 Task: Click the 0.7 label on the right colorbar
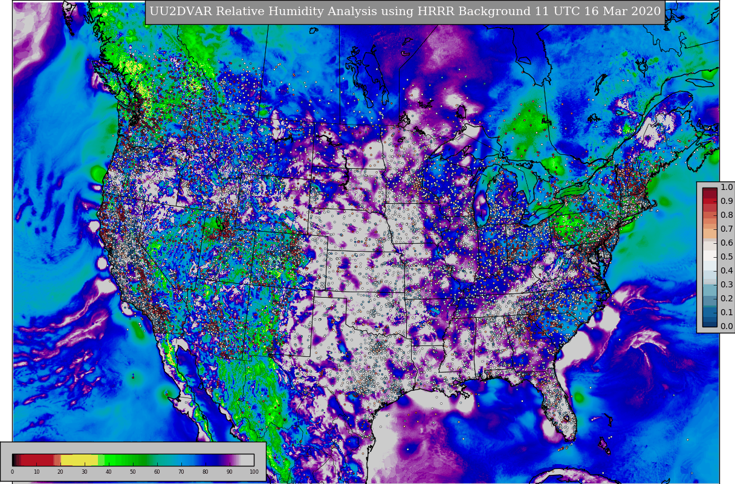727,229
